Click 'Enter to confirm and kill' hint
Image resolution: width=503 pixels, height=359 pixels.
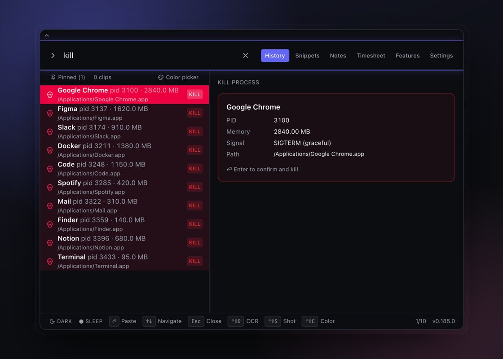262,169
